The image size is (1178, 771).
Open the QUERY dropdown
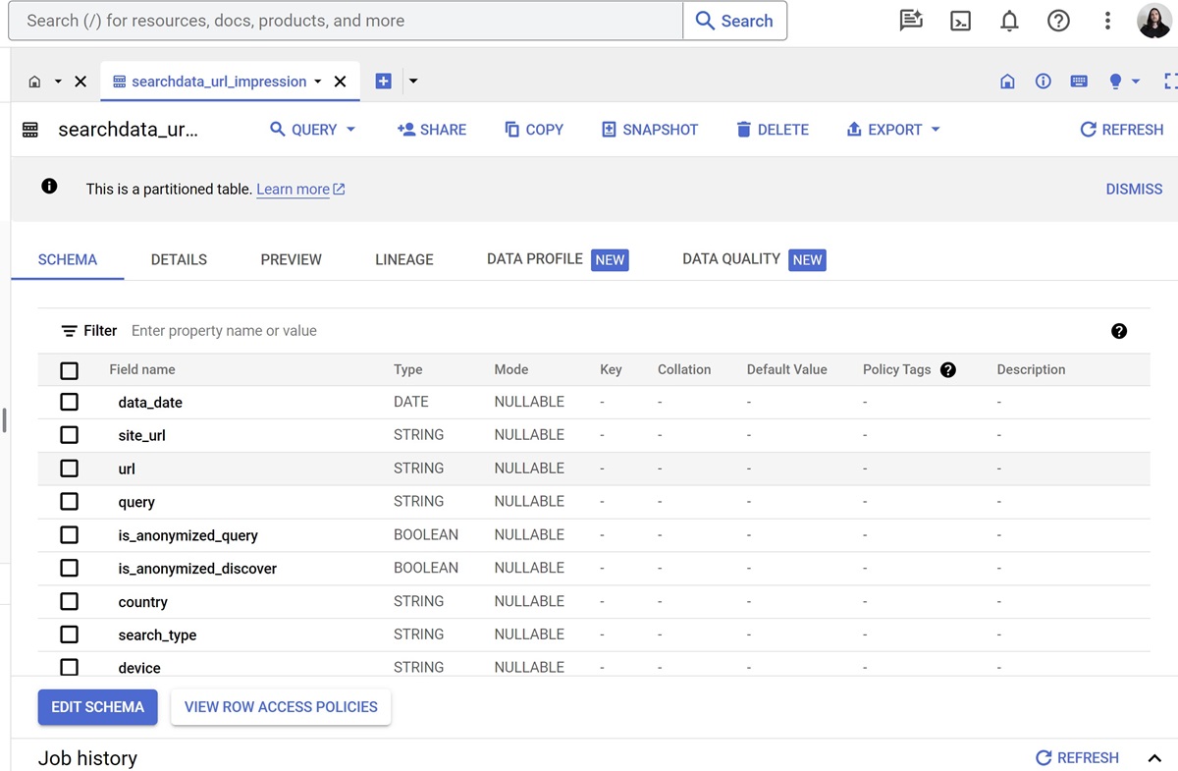[312, 130]
